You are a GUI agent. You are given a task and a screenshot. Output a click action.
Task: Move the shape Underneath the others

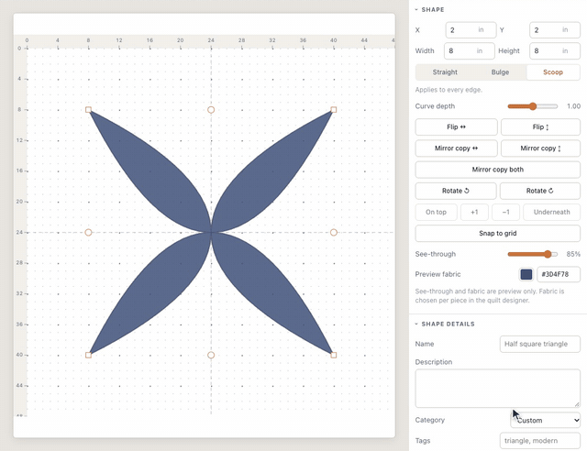point(551,213)
